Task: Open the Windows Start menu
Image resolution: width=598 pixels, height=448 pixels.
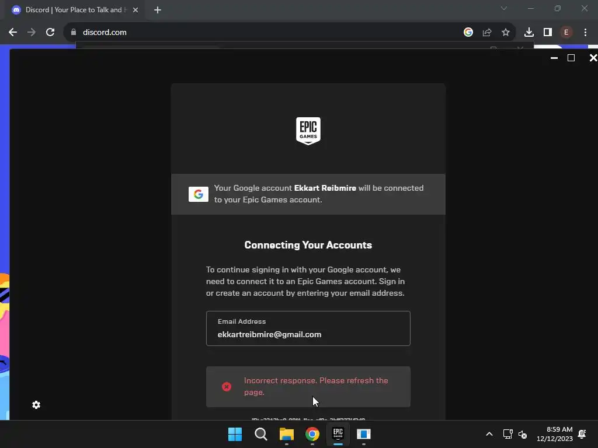Action: pyautogui.click(x=235, y=434)
